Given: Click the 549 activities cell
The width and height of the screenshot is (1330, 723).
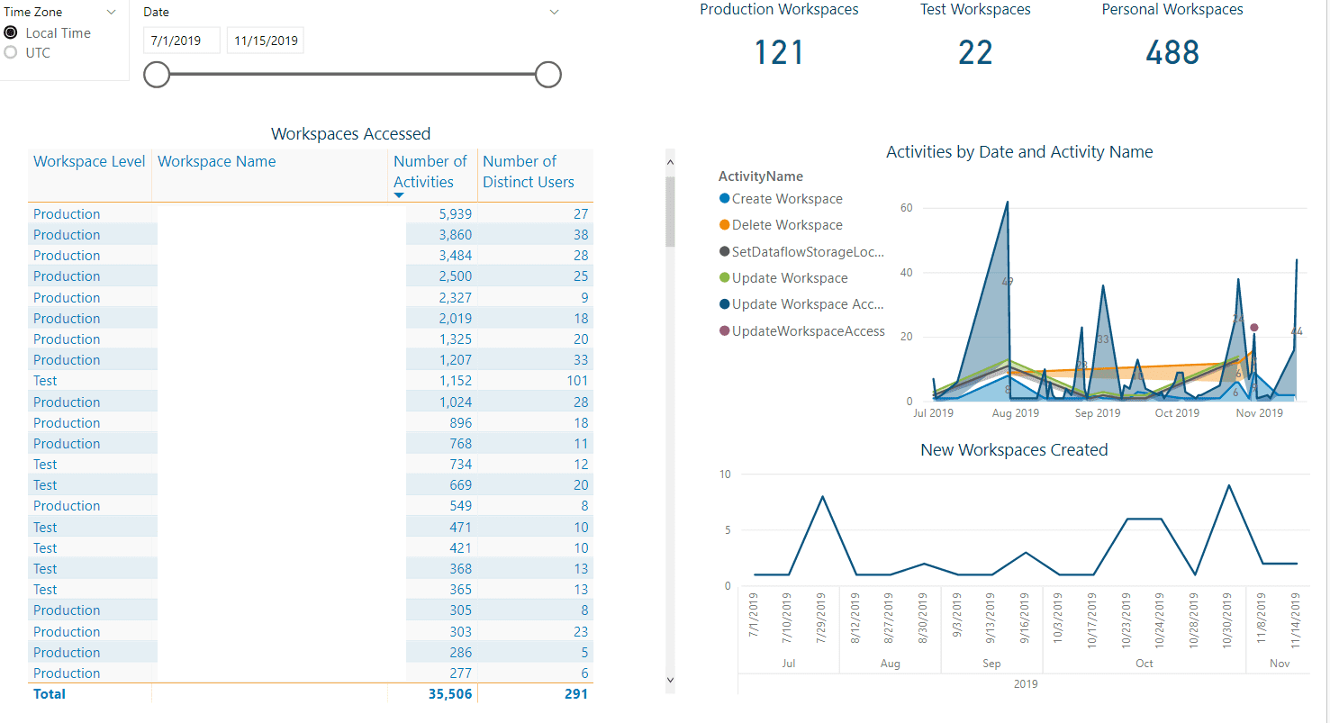Looking at the screenshot, I should coord(460,506).
